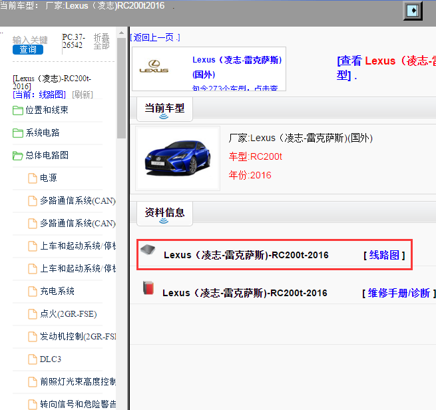Select the 资料信息 tab

pos(164,214)
